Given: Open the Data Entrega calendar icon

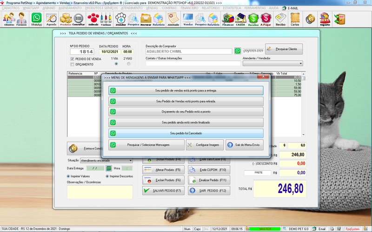Looking at the screenshot, I should pyautogui.click(x=109, y=168).
